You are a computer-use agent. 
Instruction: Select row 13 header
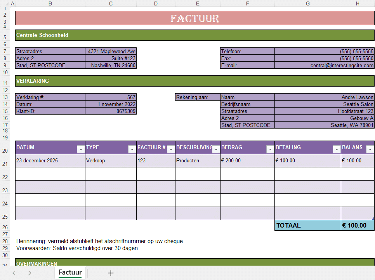pos(5,97)
